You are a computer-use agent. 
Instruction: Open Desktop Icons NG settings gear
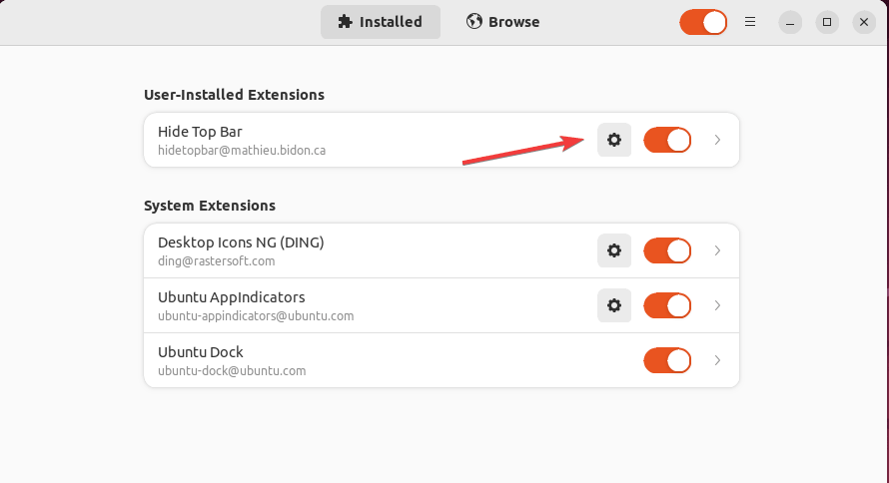[x=614, y=250]
